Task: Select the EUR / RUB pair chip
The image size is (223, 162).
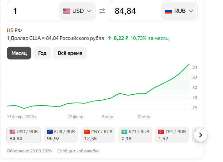Action: tap(61, 135)
